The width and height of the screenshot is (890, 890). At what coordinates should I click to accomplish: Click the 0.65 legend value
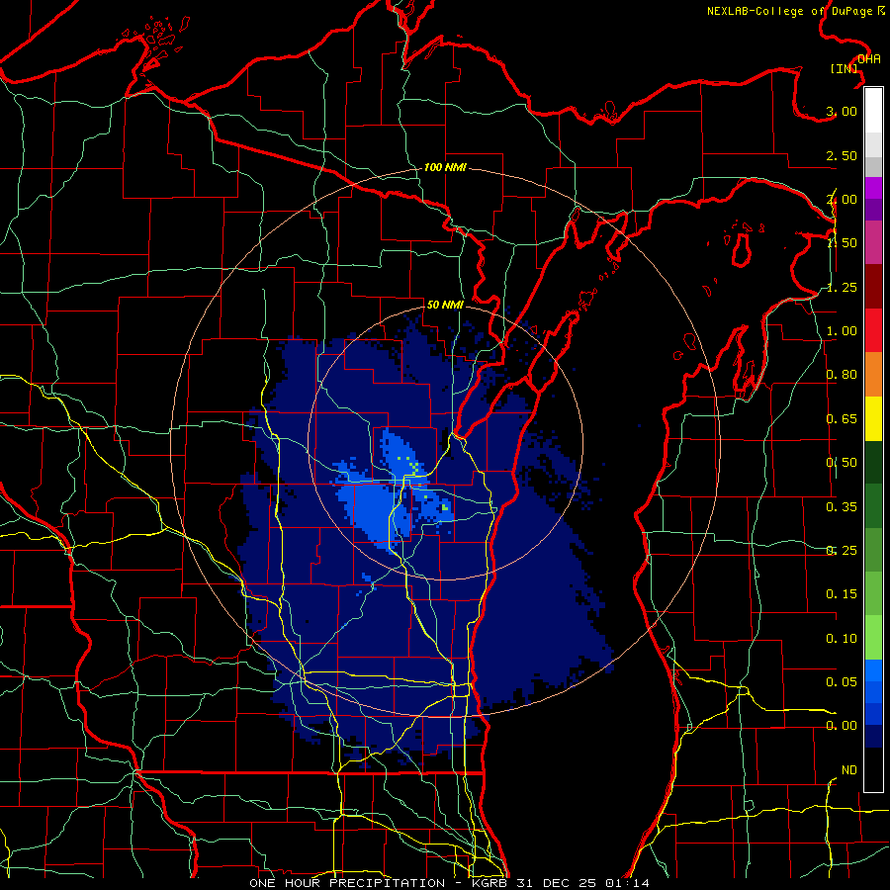point(842,419)
